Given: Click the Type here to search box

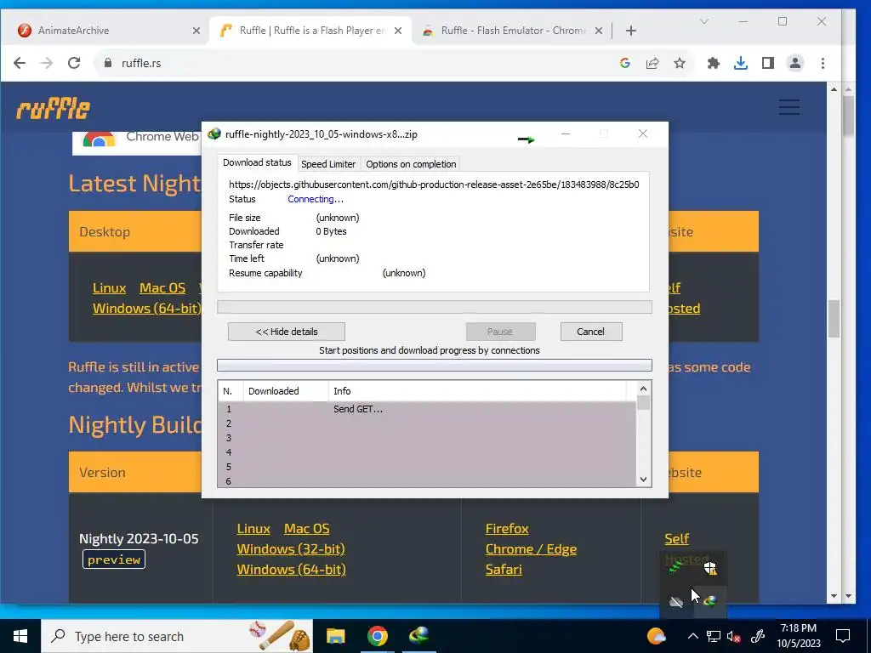Looking at the screenshot, I should point(177,636).
